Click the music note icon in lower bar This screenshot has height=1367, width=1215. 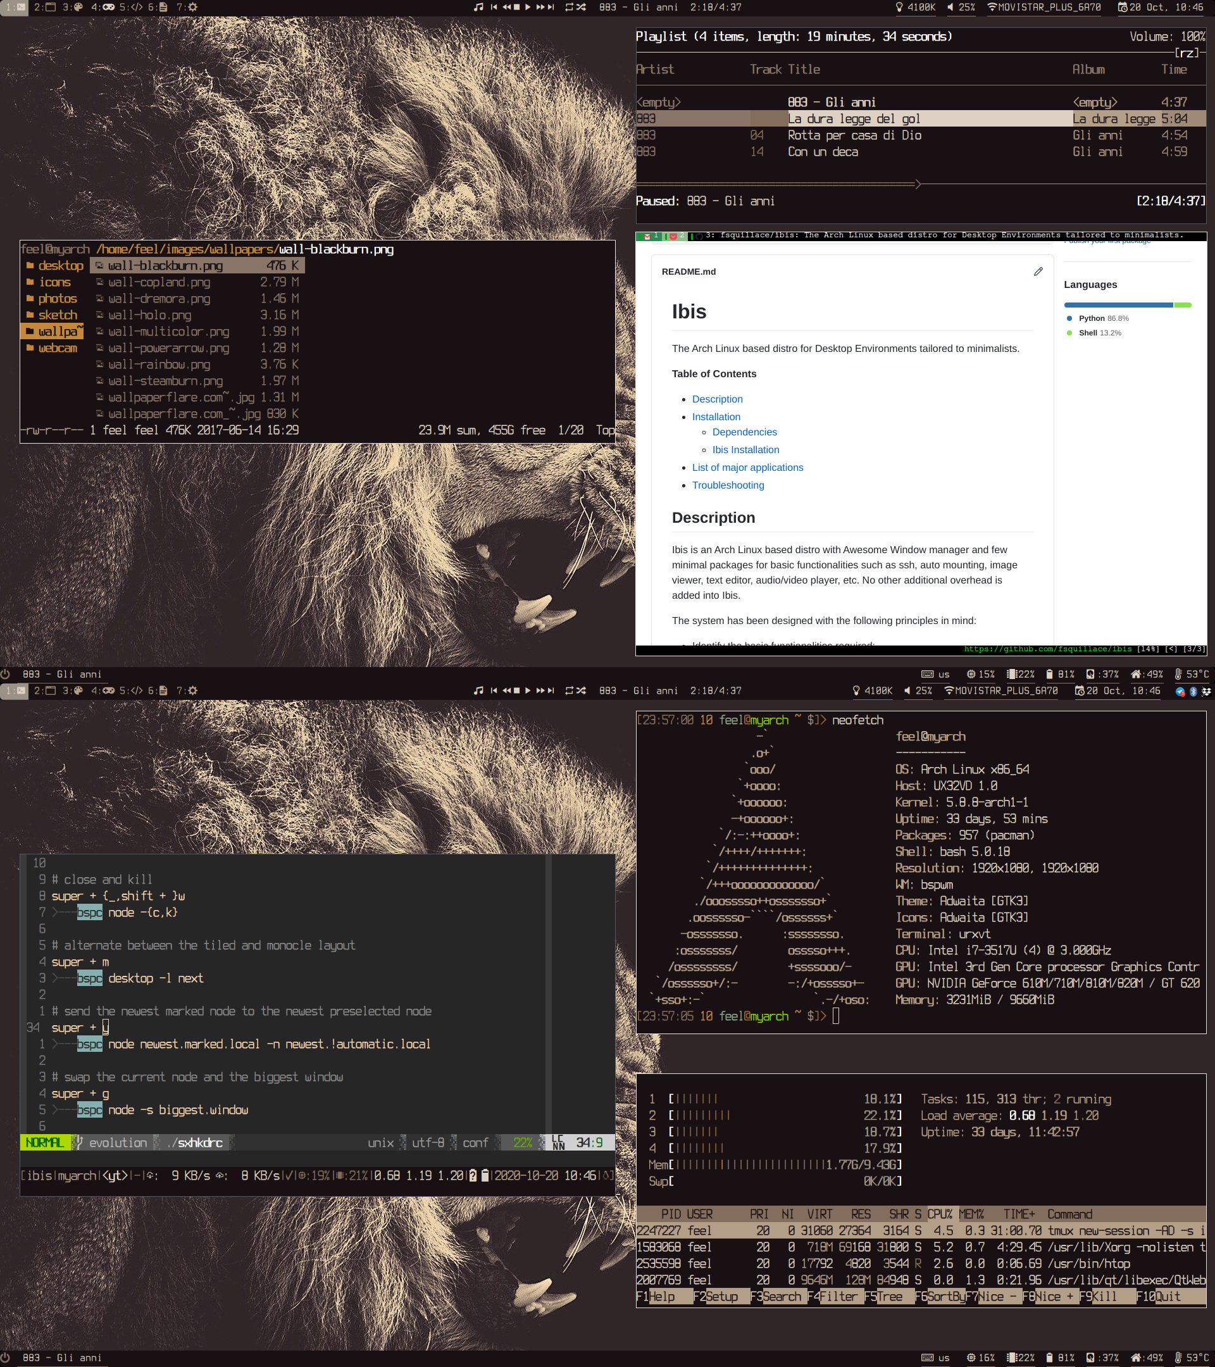pyautogui.click(x=478, y=690)
